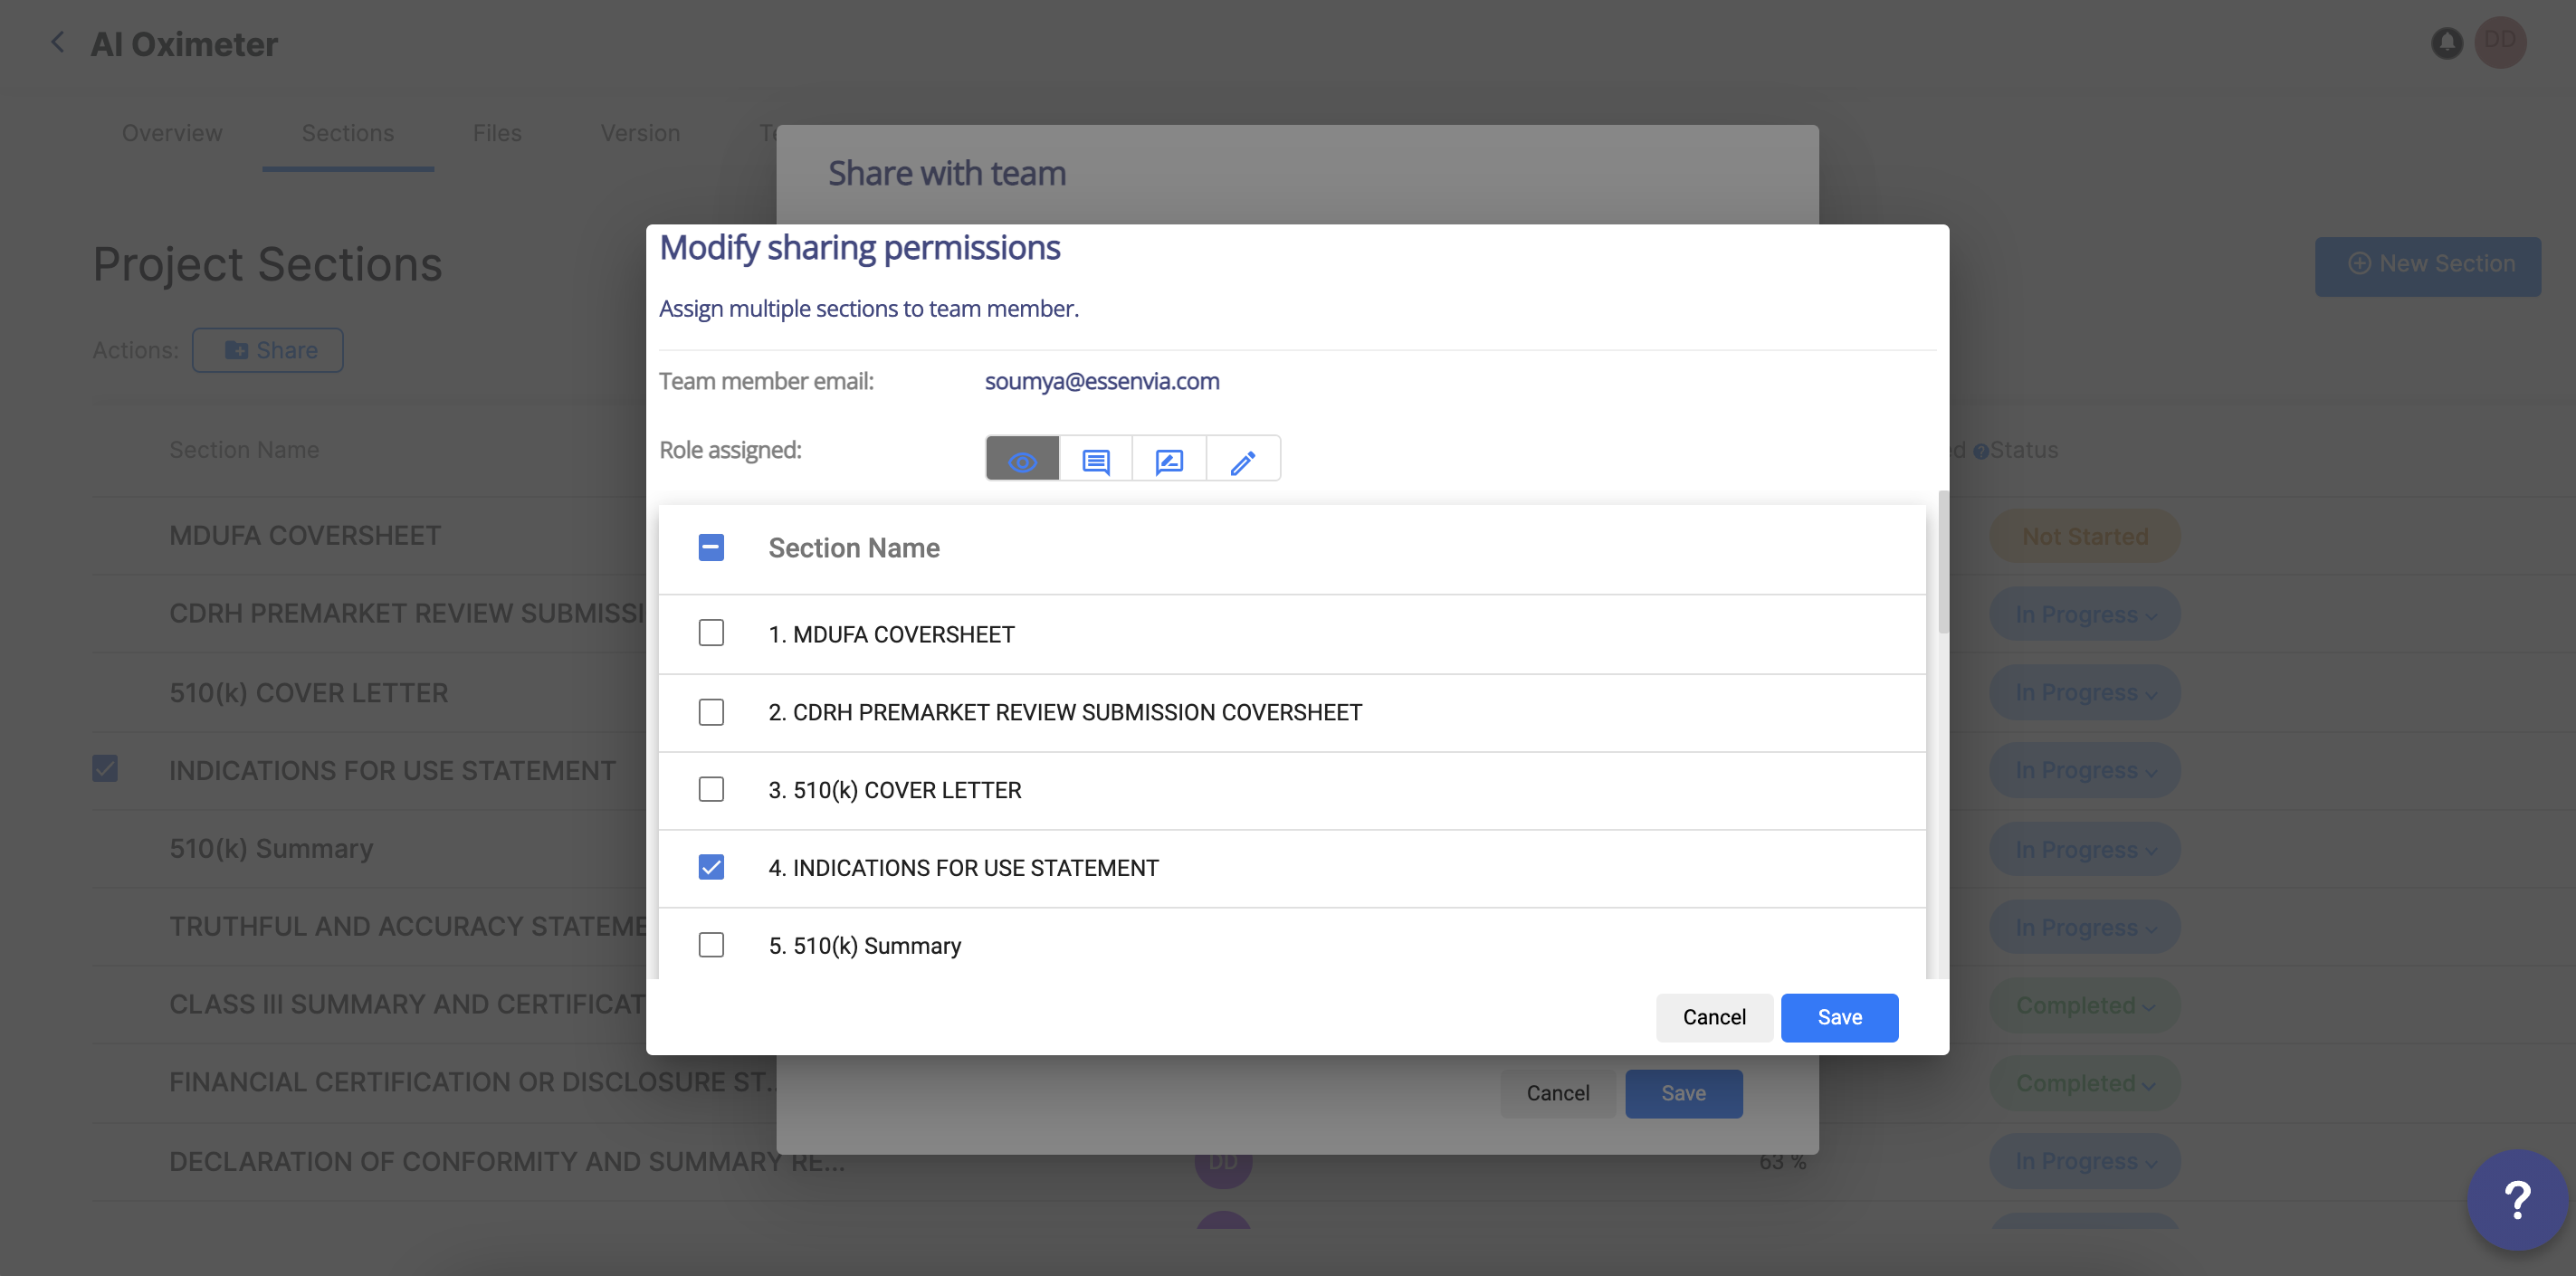This screenshot has height=1276, width=2576.
Task: Click Cancel in the Share with team dialog
Action: pyautogui.click(x=1557, y=1093)
